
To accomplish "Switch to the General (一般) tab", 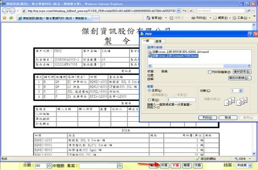I will point(147,41).
